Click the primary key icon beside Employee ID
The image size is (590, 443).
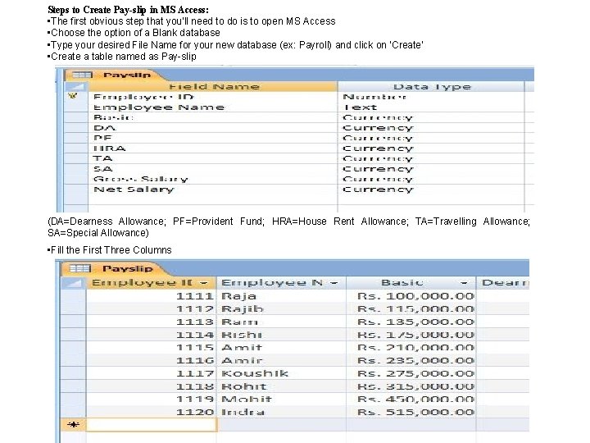(73, 96)
